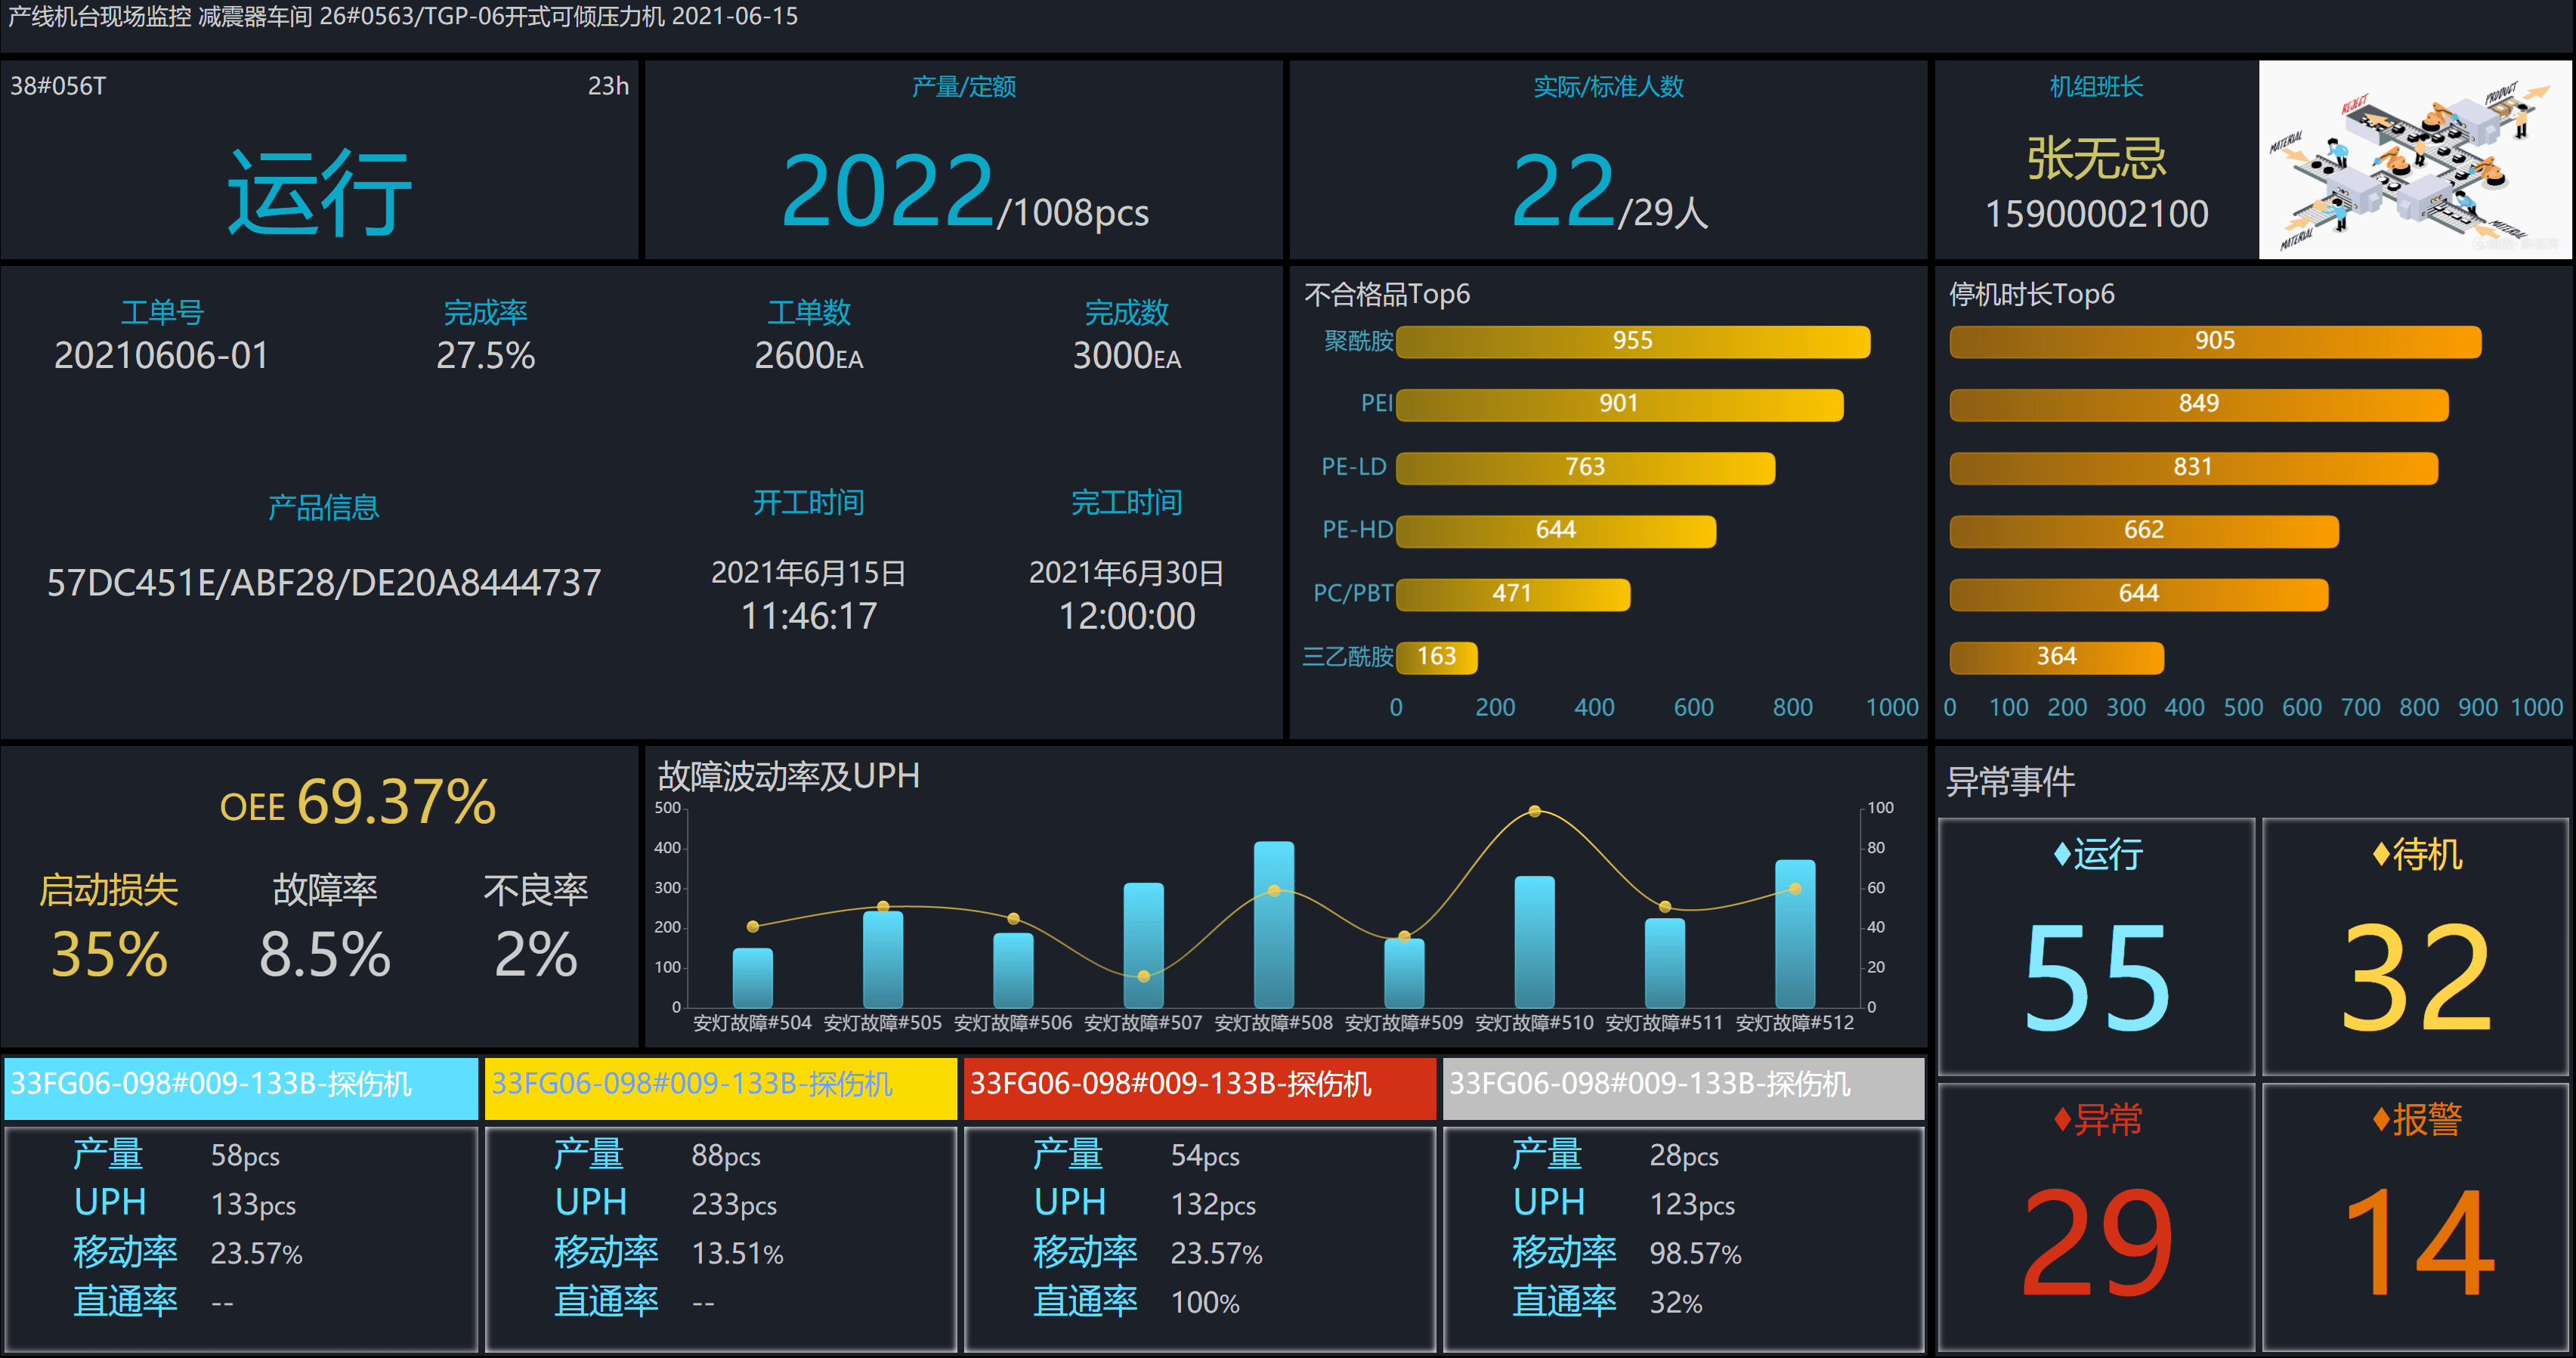Click the 123pcs UPH value

[1692, 1205]
